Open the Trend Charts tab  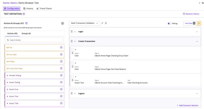click(44, 8)
